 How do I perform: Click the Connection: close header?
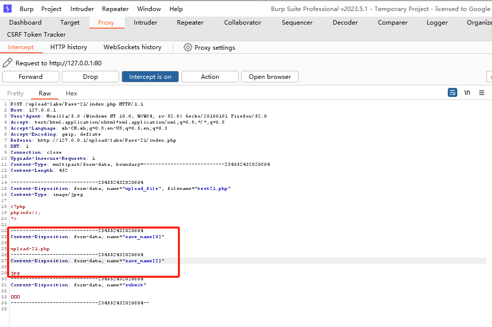pyautogui.click(x=36, y=152)
